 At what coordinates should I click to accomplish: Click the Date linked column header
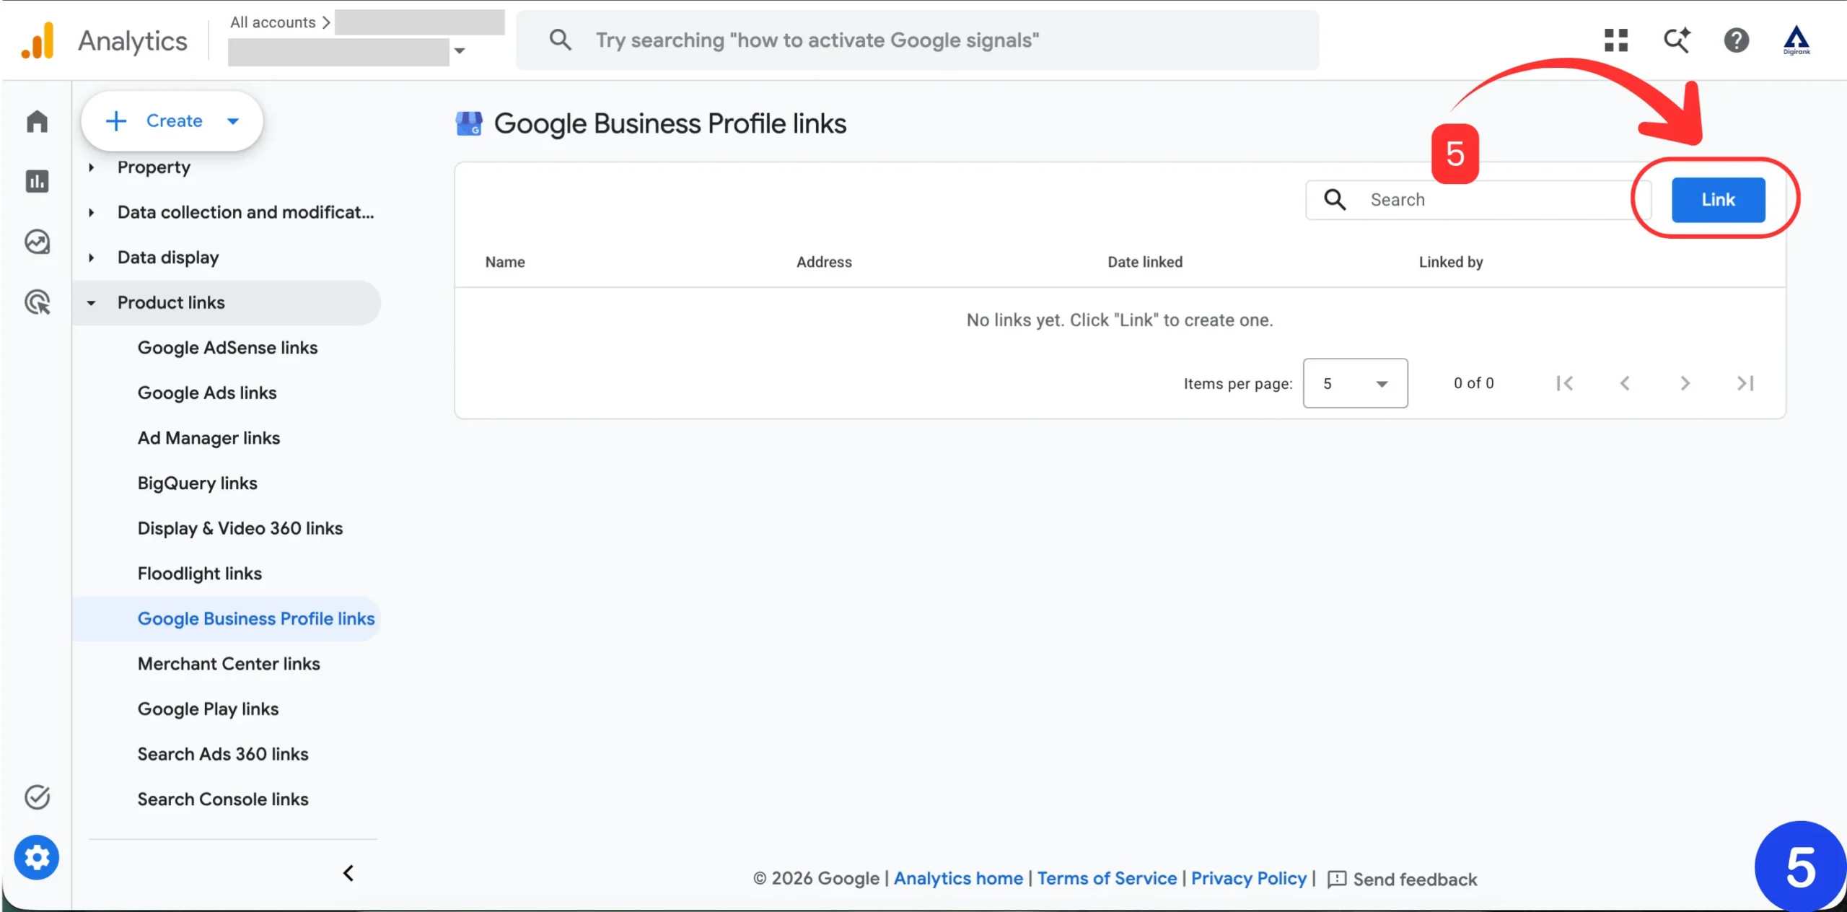pyautogui.click(x=1145, y=262)
